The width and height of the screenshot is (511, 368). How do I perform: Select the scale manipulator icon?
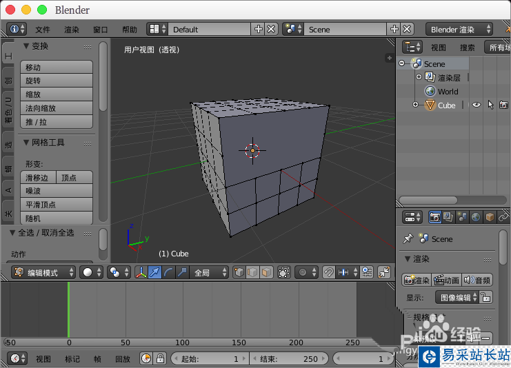[182, 272]
